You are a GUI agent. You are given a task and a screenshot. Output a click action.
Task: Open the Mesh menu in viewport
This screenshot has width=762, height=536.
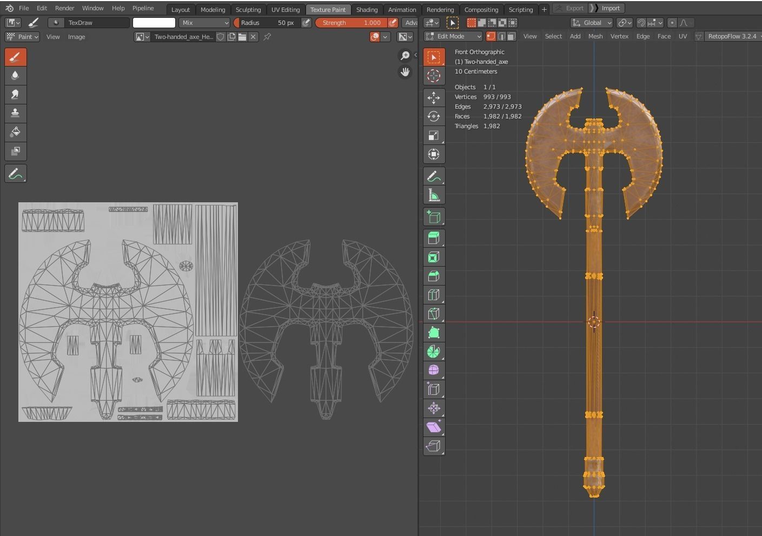pos(595,36)
